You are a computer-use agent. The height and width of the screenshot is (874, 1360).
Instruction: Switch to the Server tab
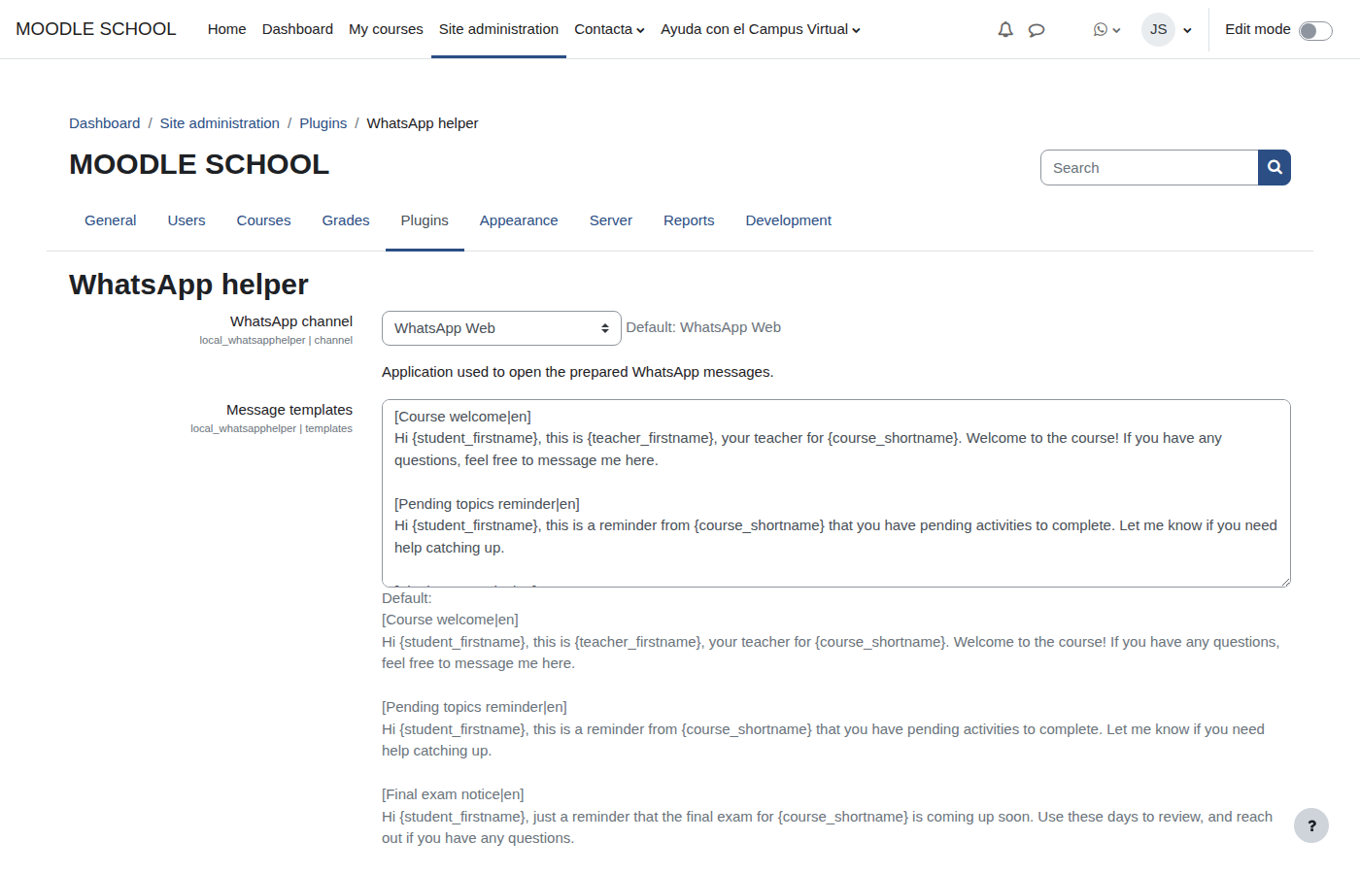[x=611, y=220]
